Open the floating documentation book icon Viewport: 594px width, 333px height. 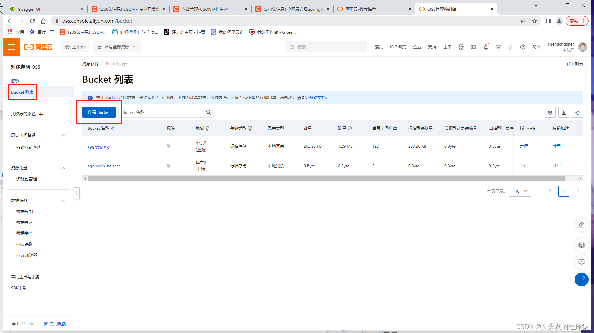pos(582,245)
